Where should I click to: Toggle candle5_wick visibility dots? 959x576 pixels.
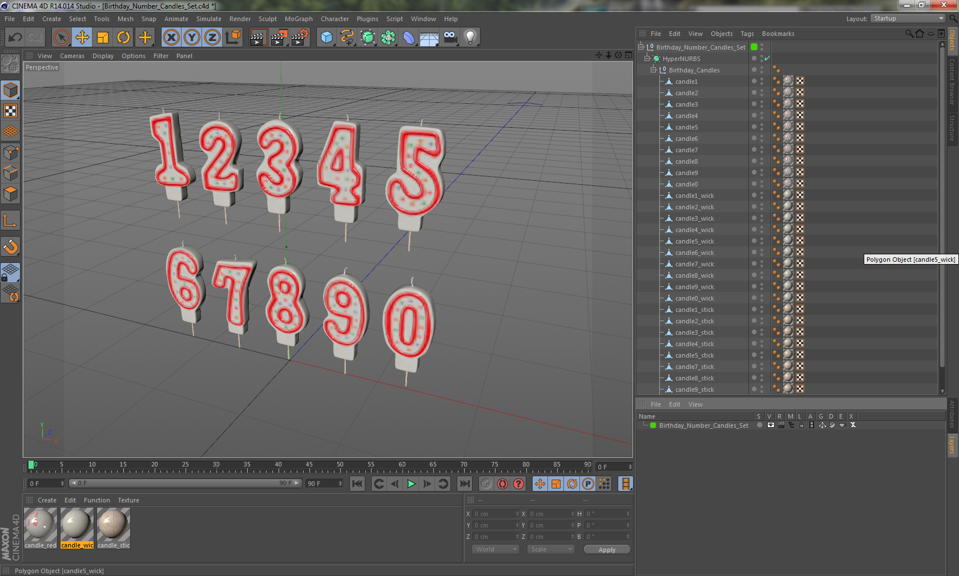click(x=761, y=241)
